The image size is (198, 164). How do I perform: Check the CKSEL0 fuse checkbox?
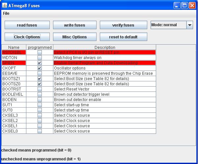40,131
